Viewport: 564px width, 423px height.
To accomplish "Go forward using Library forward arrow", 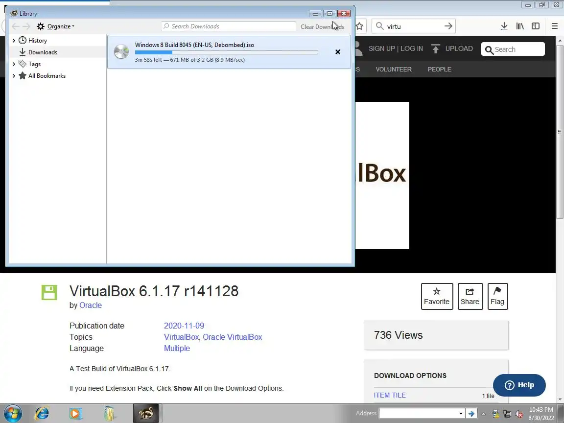I will [x=26, y=26].
